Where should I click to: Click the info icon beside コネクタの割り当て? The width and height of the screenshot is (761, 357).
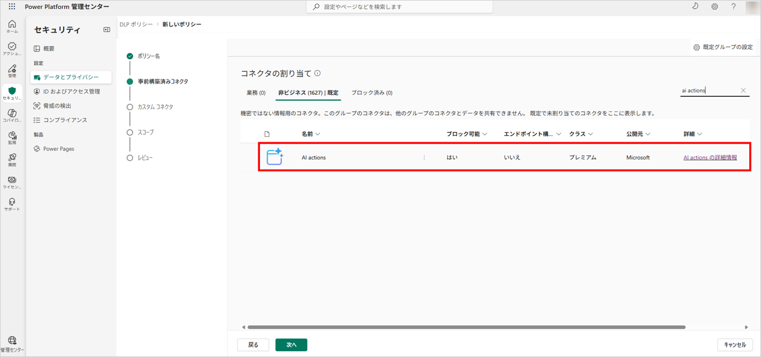(318, 74)
